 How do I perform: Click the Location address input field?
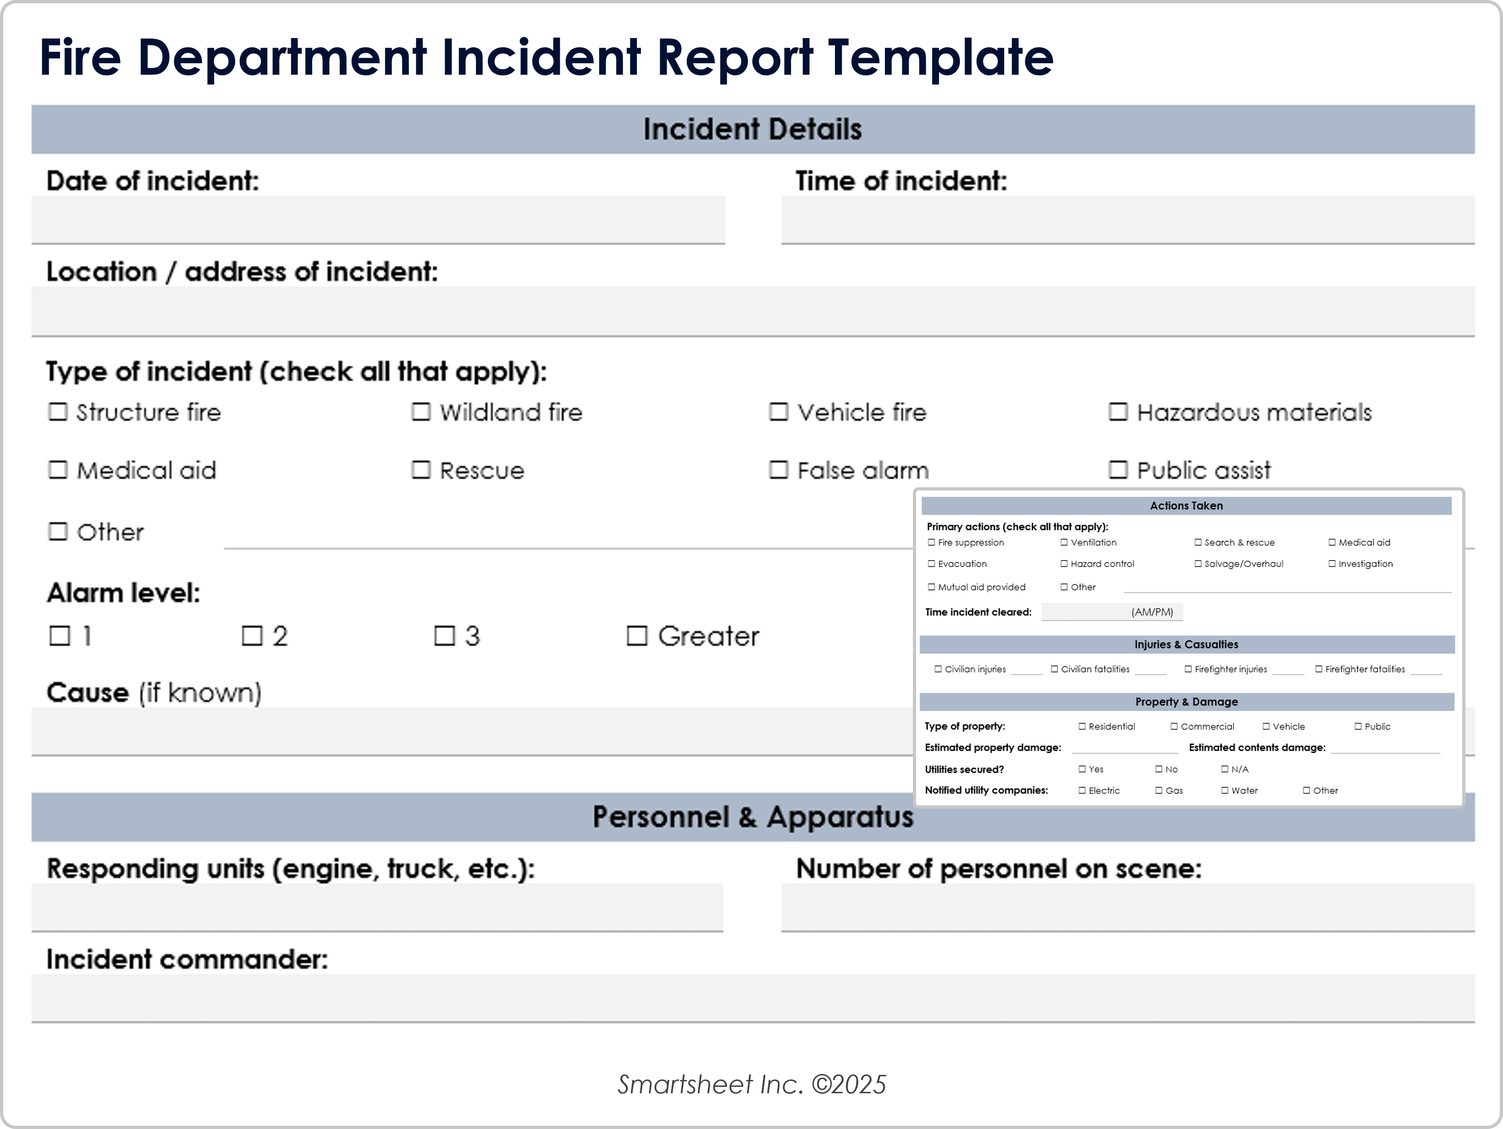pos(752,310)
